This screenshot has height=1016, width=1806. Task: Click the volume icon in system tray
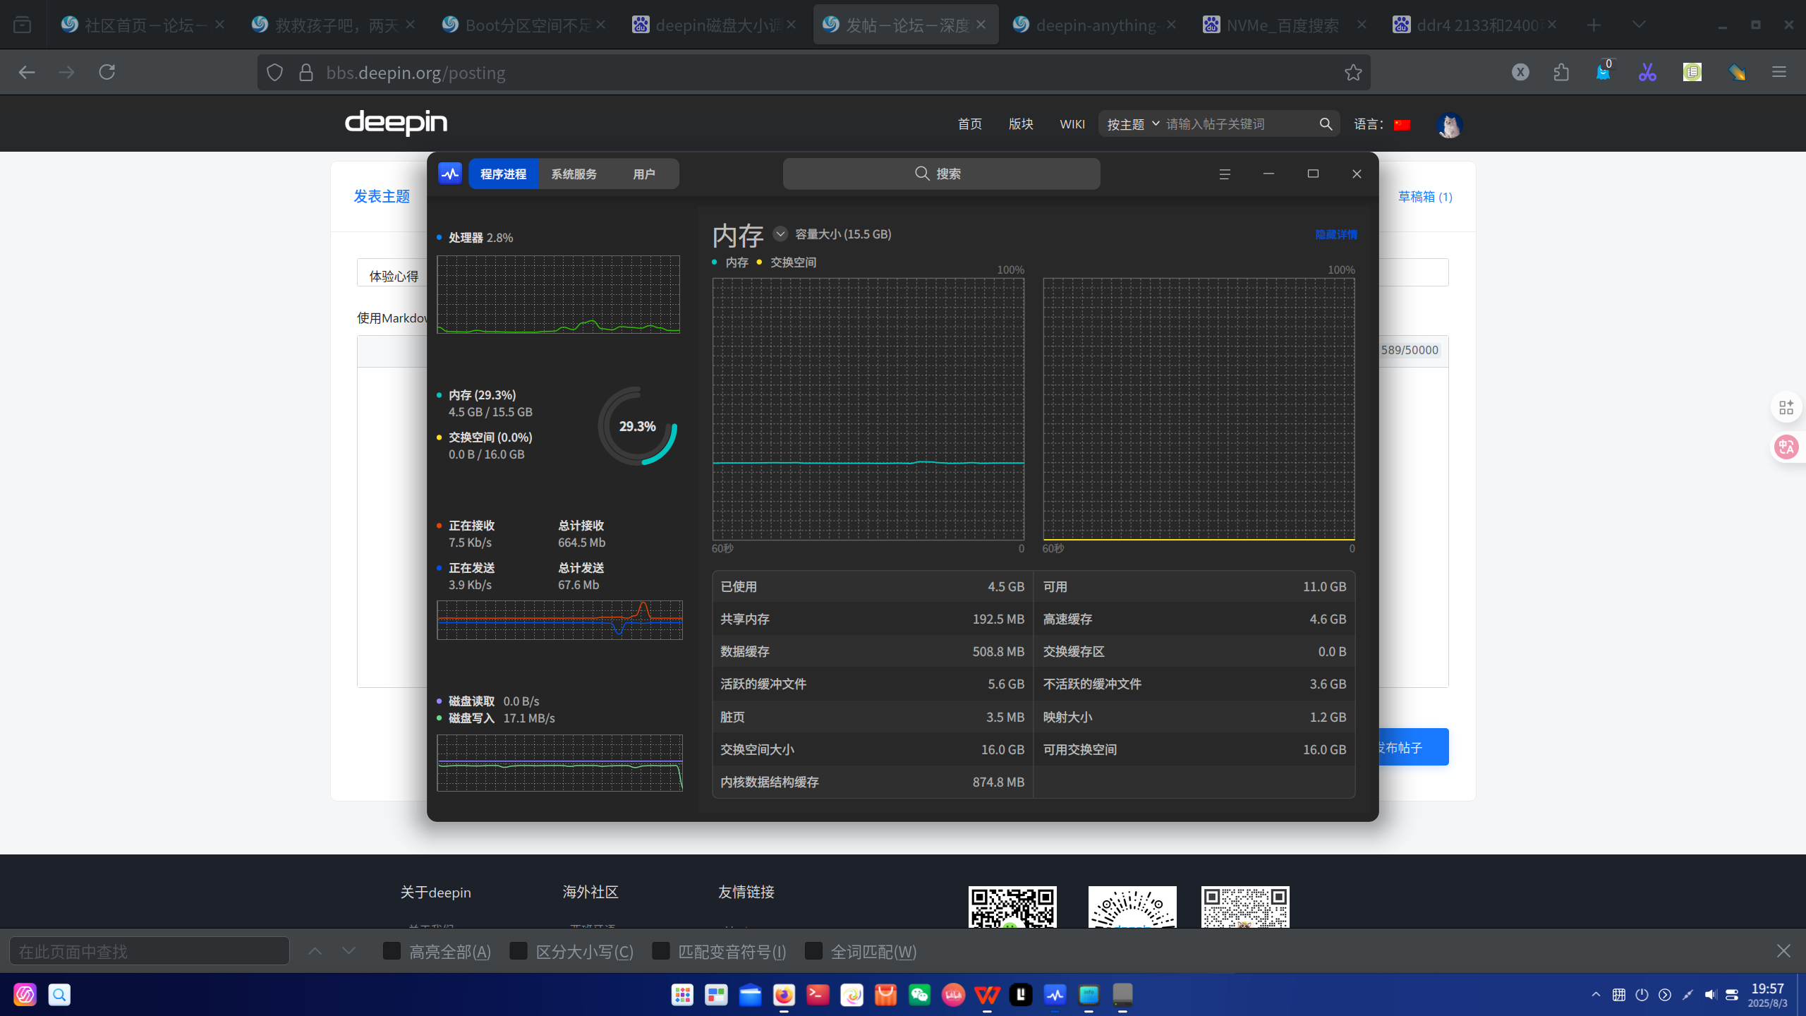click(x=1710, y=995)
